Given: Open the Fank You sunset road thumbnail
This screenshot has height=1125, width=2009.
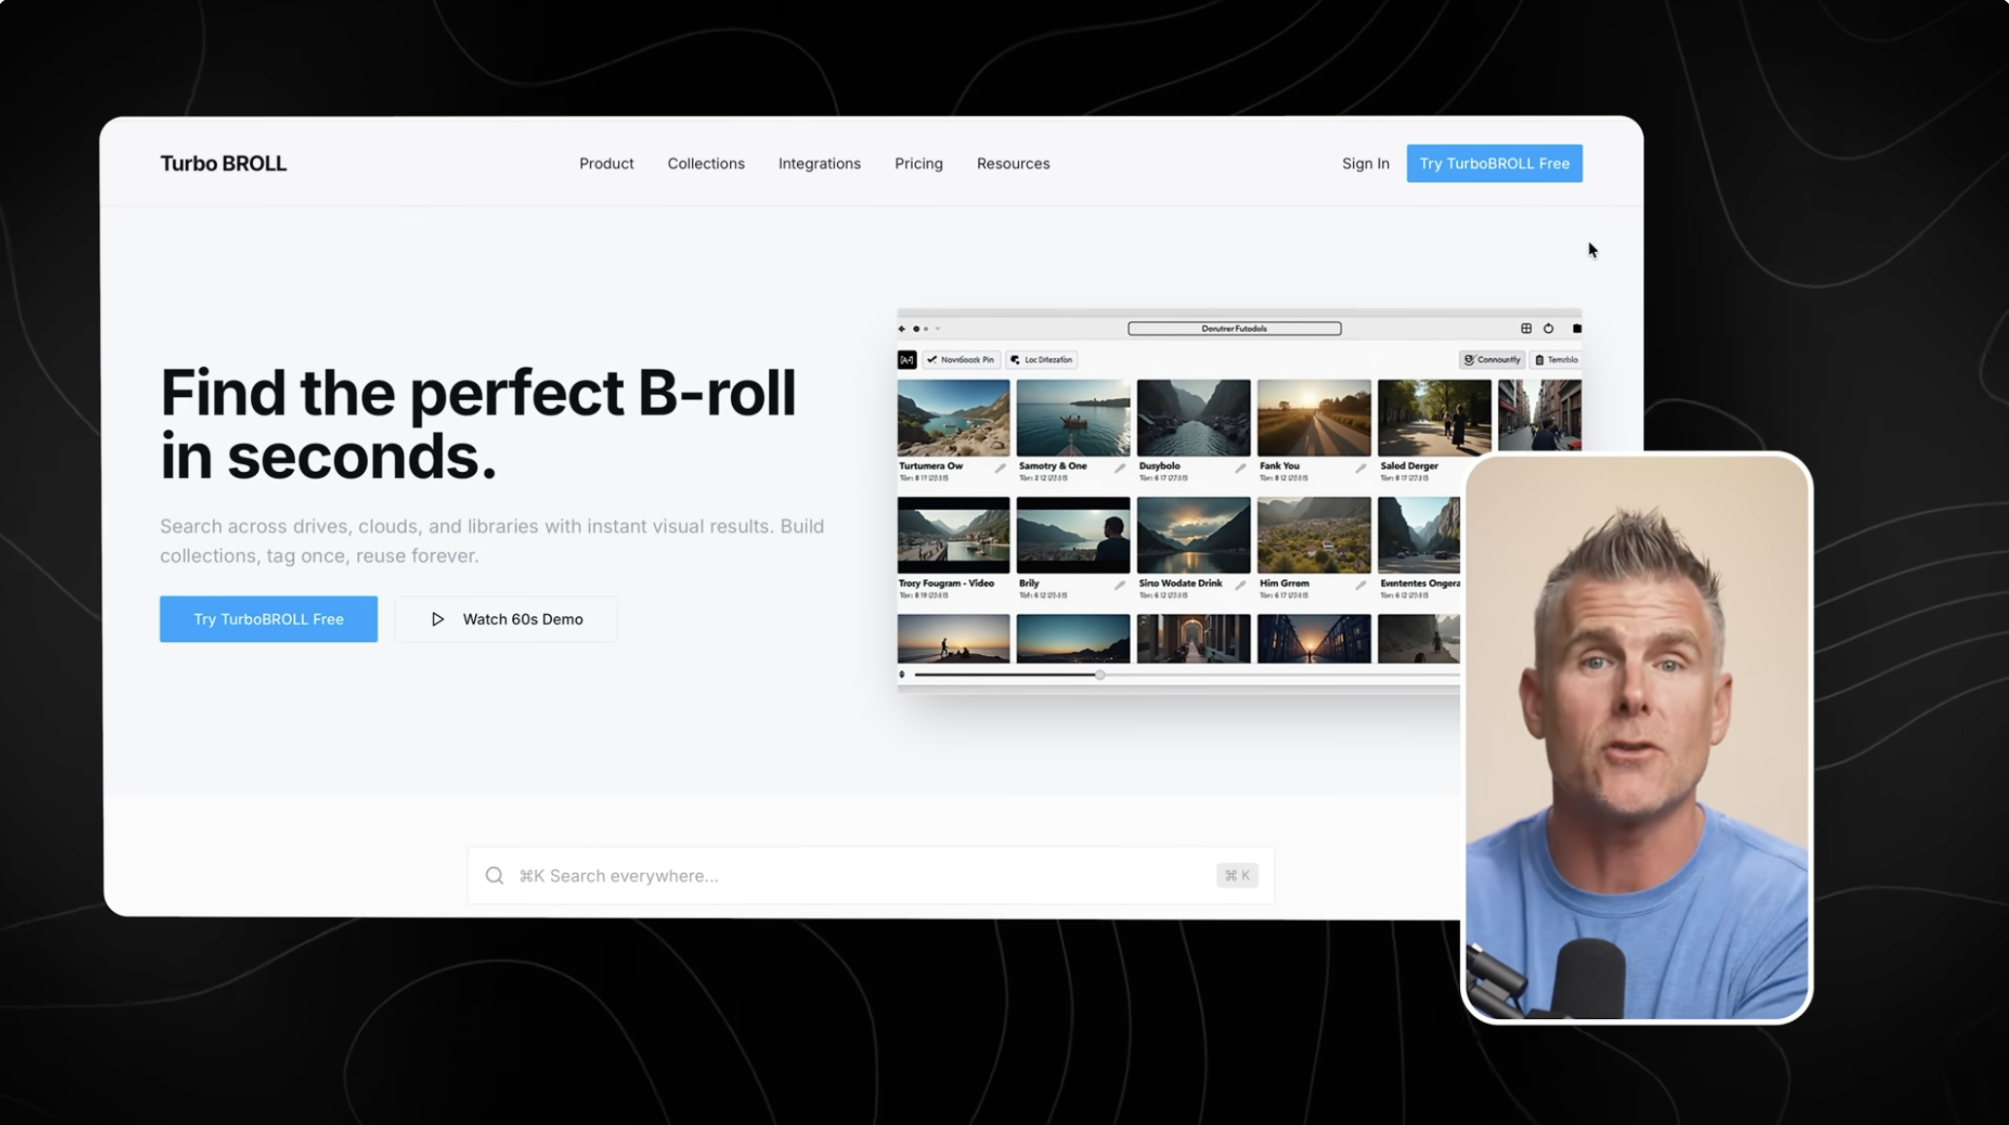Looking at the screenshot, I should coord(1314,417).
